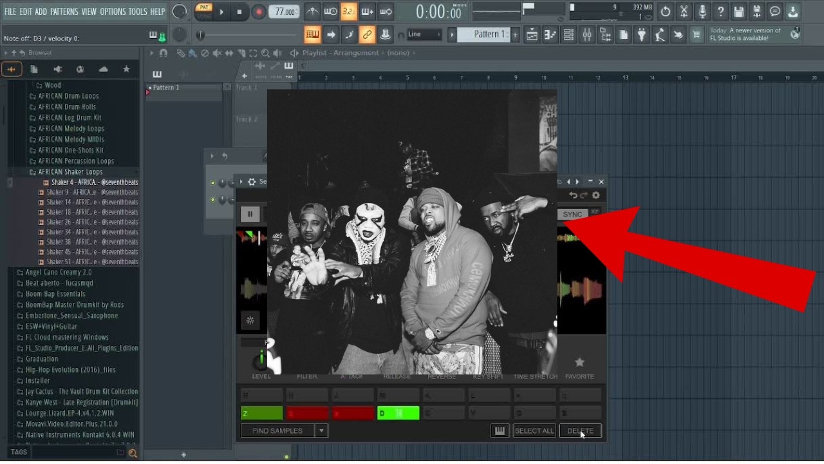Click the DELETE button
The image size is (824, 464).
click(581, 430)
